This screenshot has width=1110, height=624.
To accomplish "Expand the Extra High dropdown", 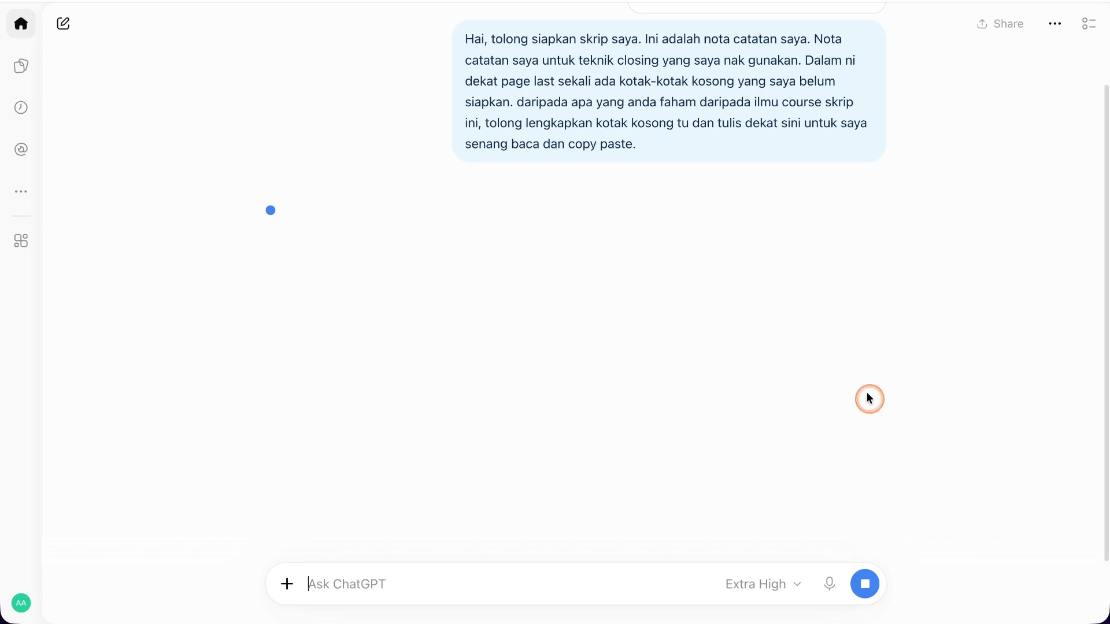I will point(763,584).
